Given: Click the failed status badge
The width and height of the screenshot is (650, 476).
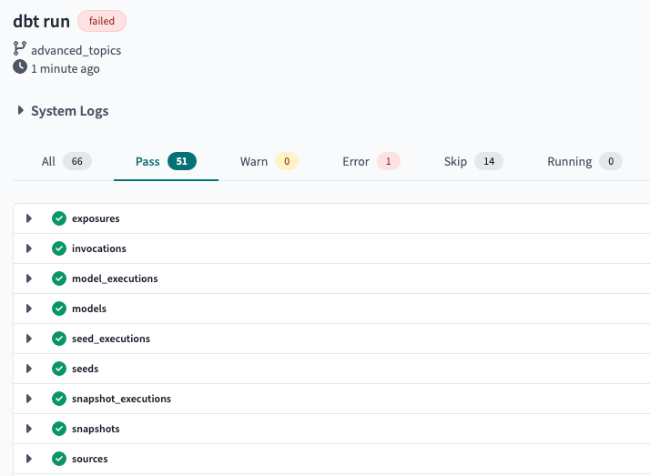Looking at the screenshot, I should pos(102,21).
